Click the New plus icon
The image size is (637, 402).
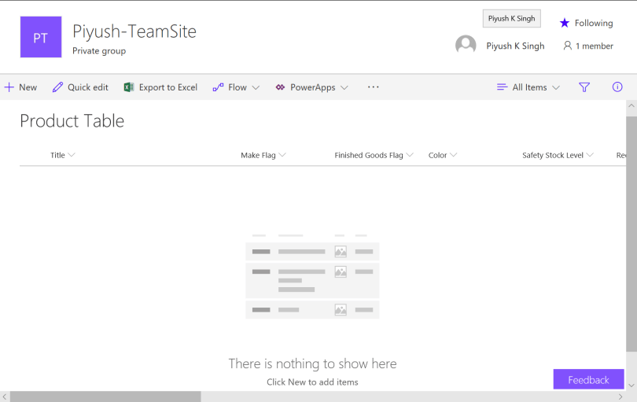click(x=9, y=87)
